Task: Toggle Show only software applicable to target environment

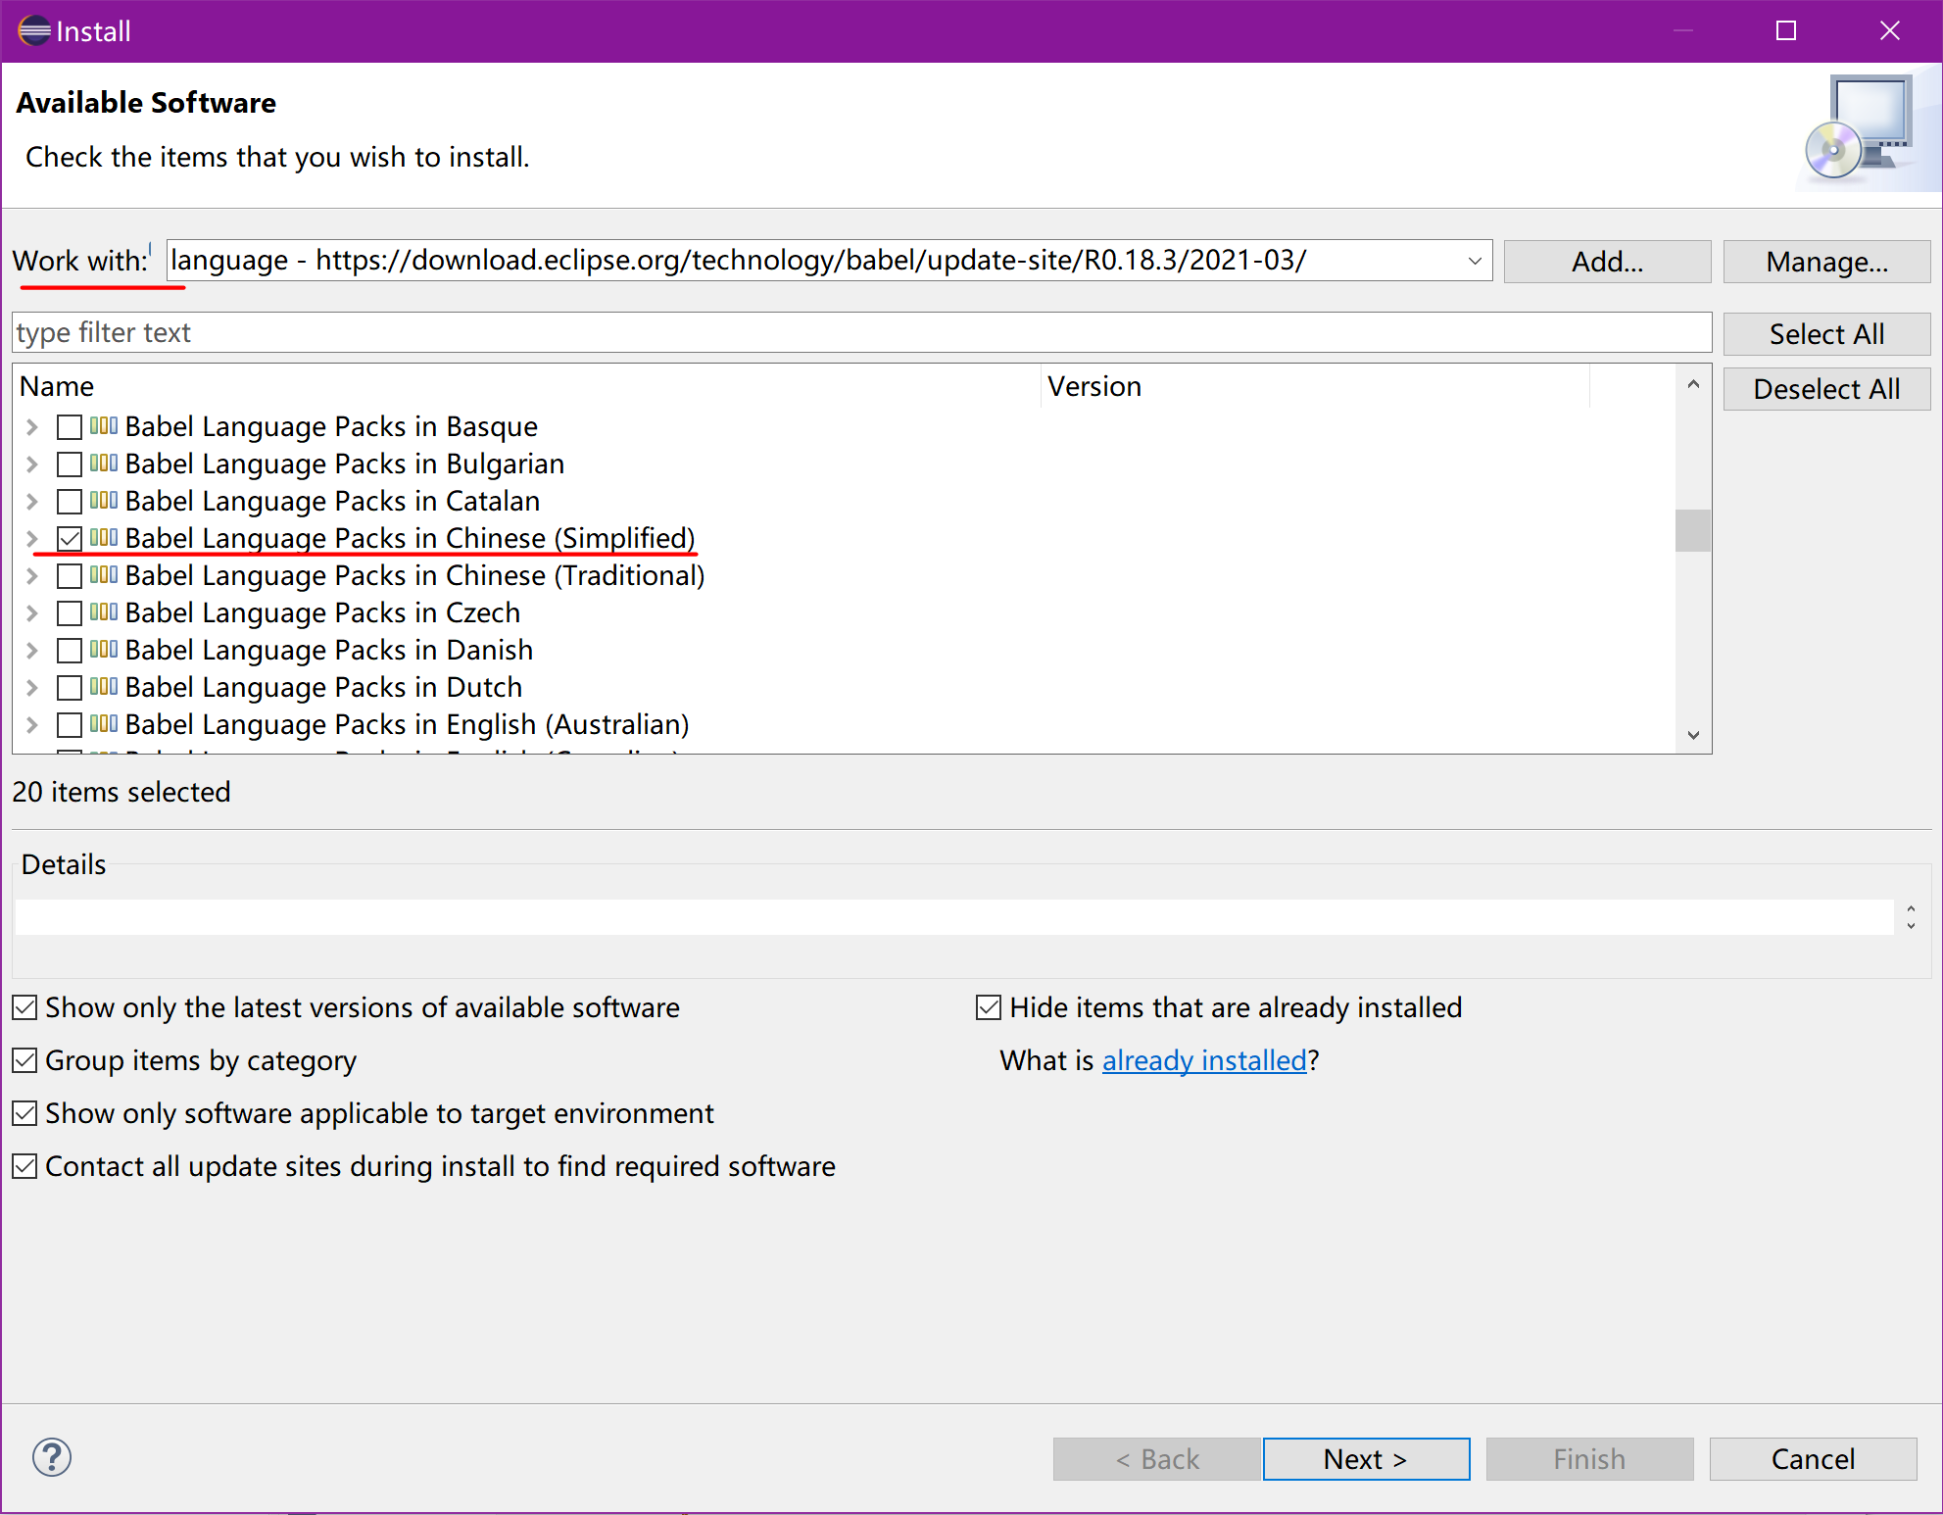Action: [x=24, y=1113]
